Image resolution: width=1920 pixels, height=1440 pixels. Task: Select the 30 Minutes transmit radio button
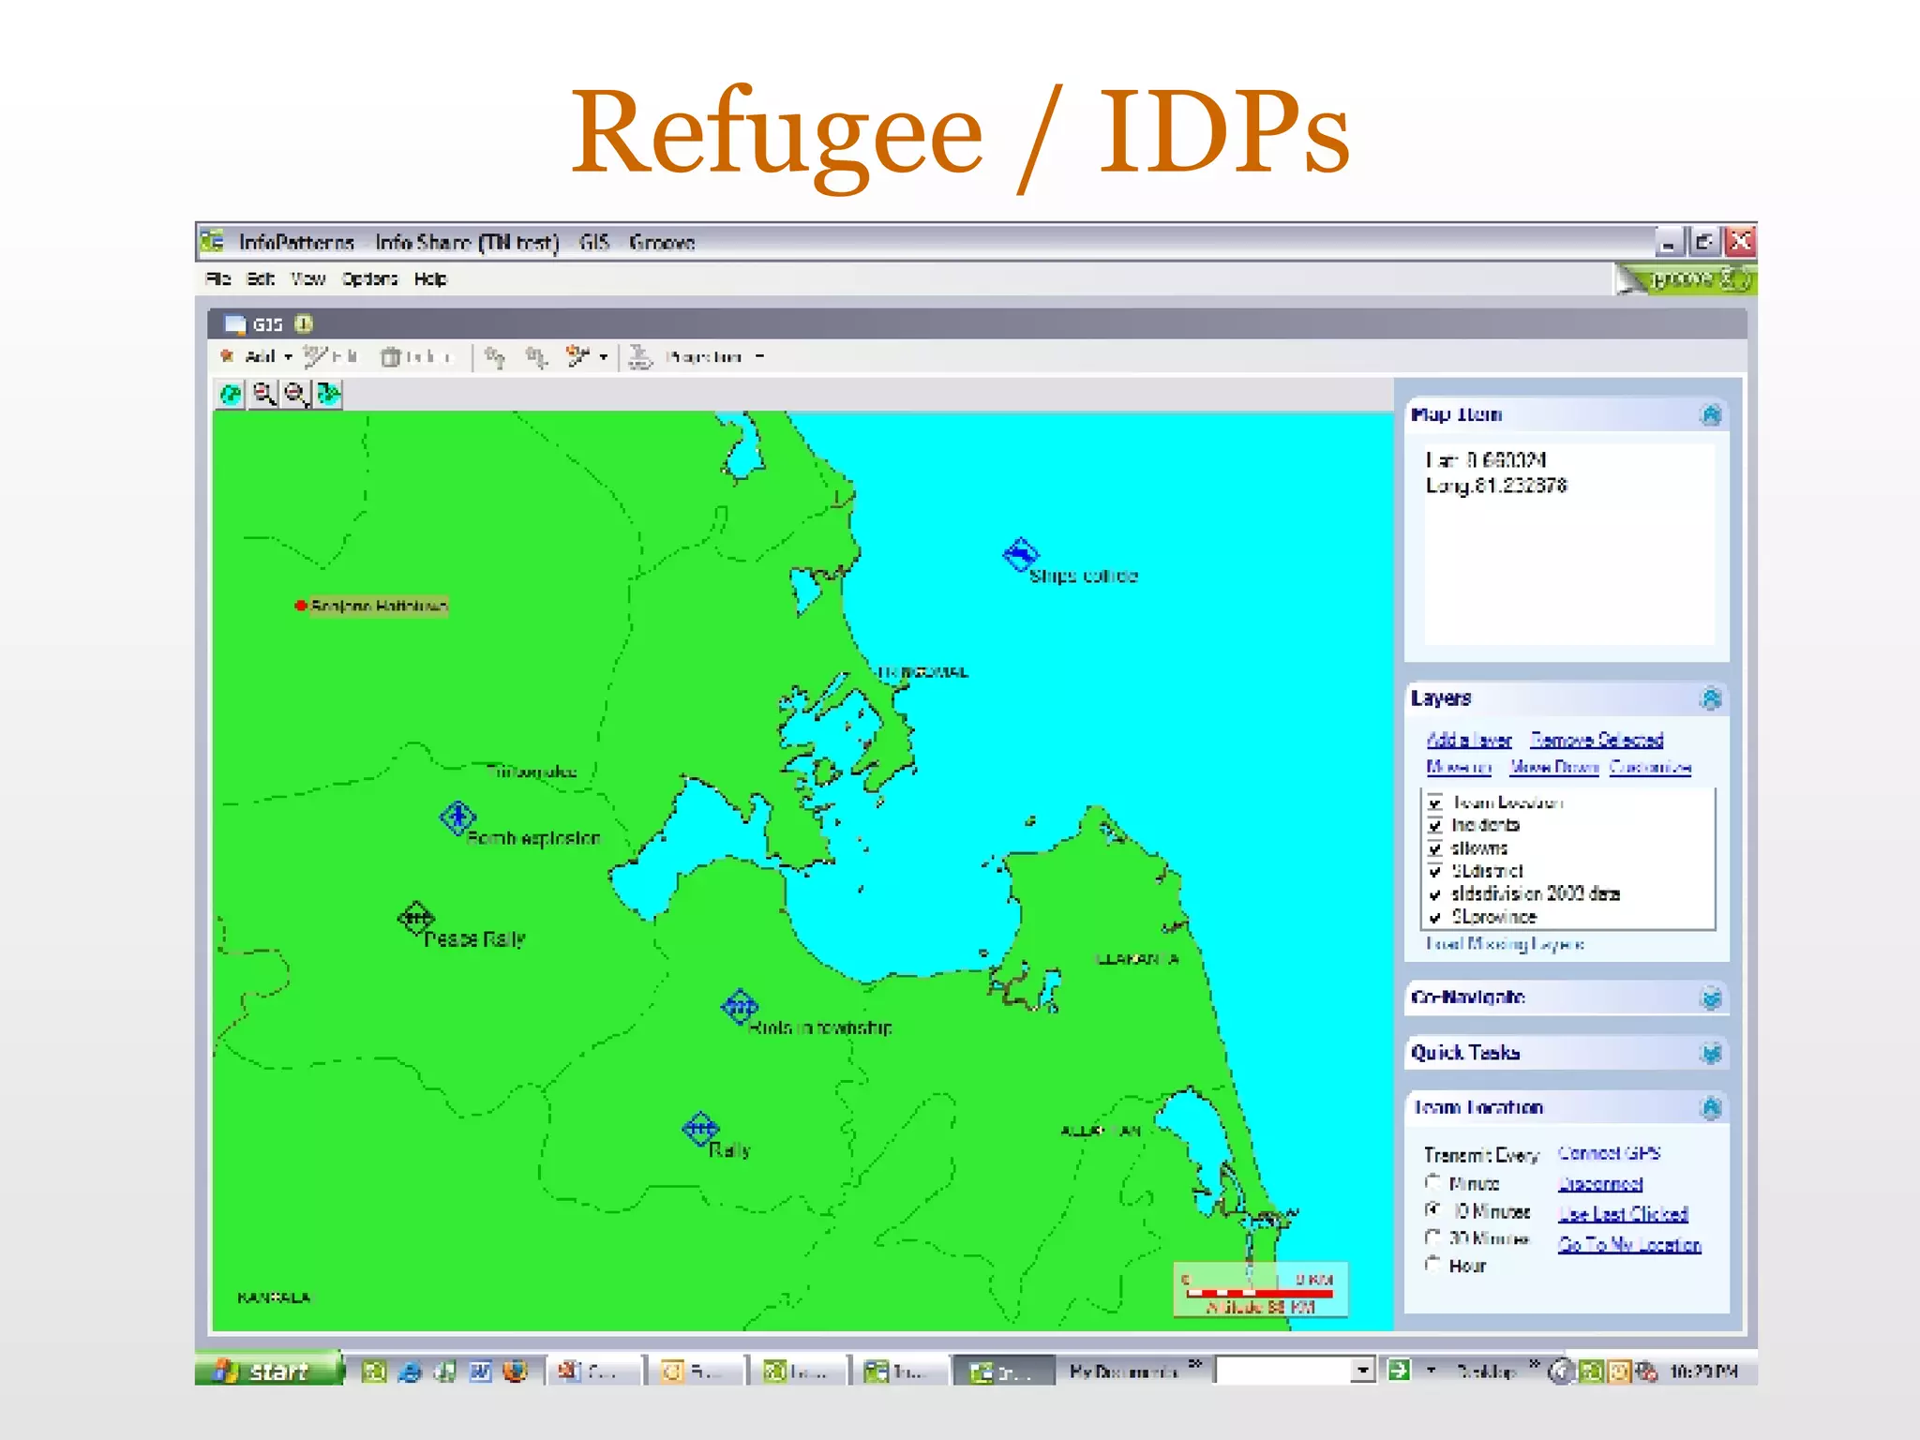click(x=1433, y=1237)
